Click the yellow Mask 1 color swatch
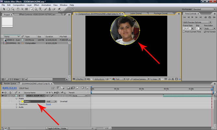The height and width of the screenshot is (130, 217). click(x=22, y=102)
